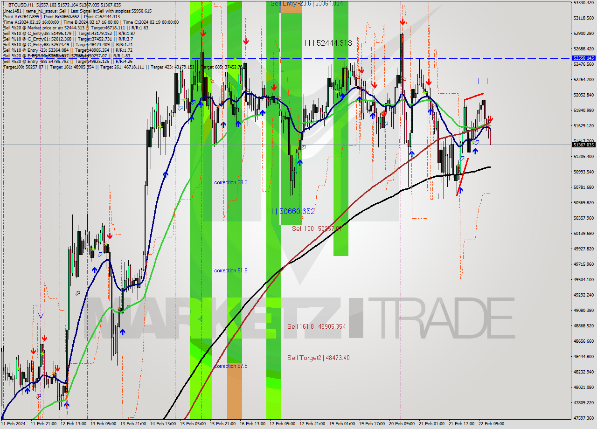Click the Sell Entry -23.6 chart label
Image resolution: width=597 pixels, height=429 pixels.
click(306, 3)
